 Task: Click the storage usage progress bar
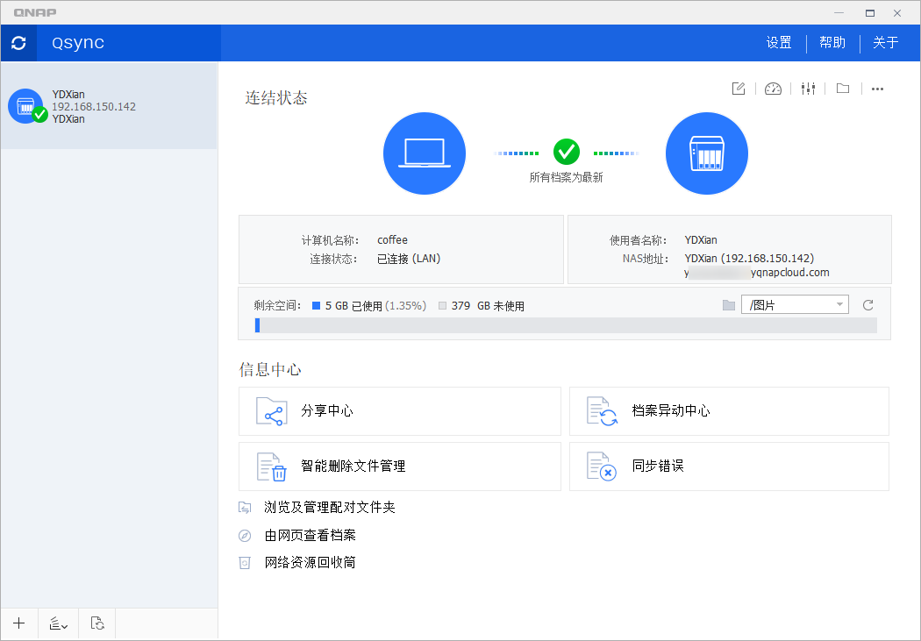pyautogui.click(x=566, y=326)
